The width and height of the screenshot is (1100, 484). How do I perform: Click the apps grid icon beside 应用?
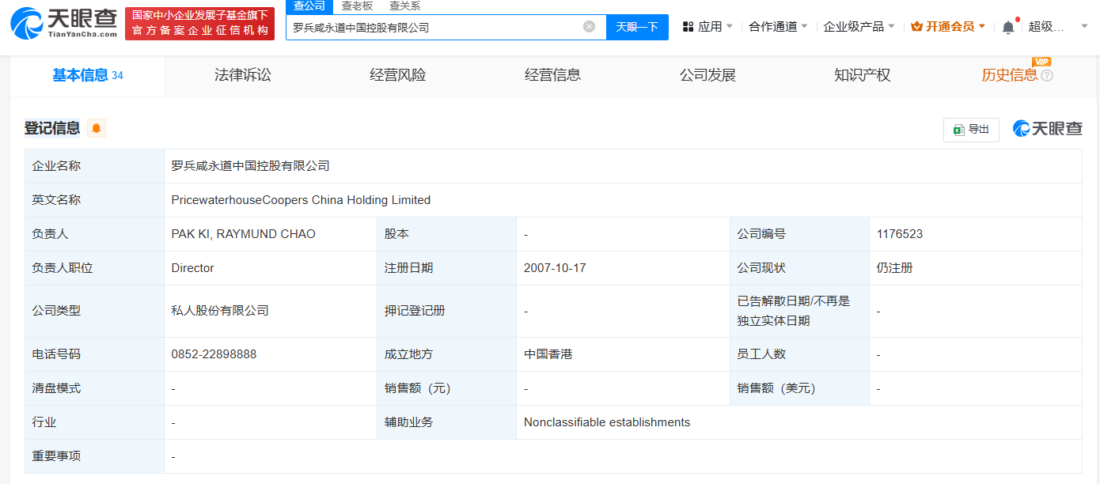point(688,25)
